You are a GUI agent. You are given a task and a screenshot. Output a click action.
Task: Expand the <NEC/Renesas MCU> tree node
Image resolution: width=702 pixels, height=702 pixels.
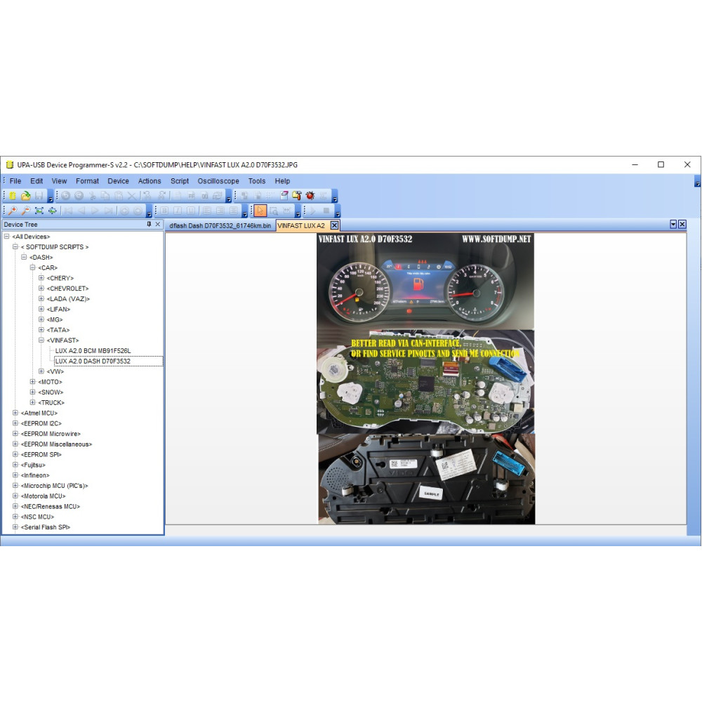pos(15,506)
